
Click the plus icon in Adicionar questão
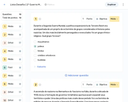[x=66, y=75]
